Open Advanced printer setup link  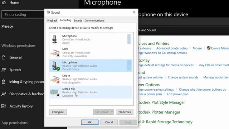pos(172,48)
